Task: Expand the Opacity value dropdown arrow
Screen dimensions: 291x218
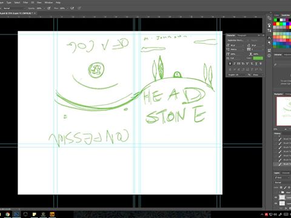Action: coord(44,8)
